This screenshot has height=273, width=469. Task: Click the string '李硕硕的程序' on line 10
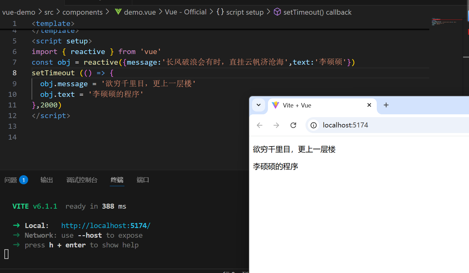[x=116, y=94]
